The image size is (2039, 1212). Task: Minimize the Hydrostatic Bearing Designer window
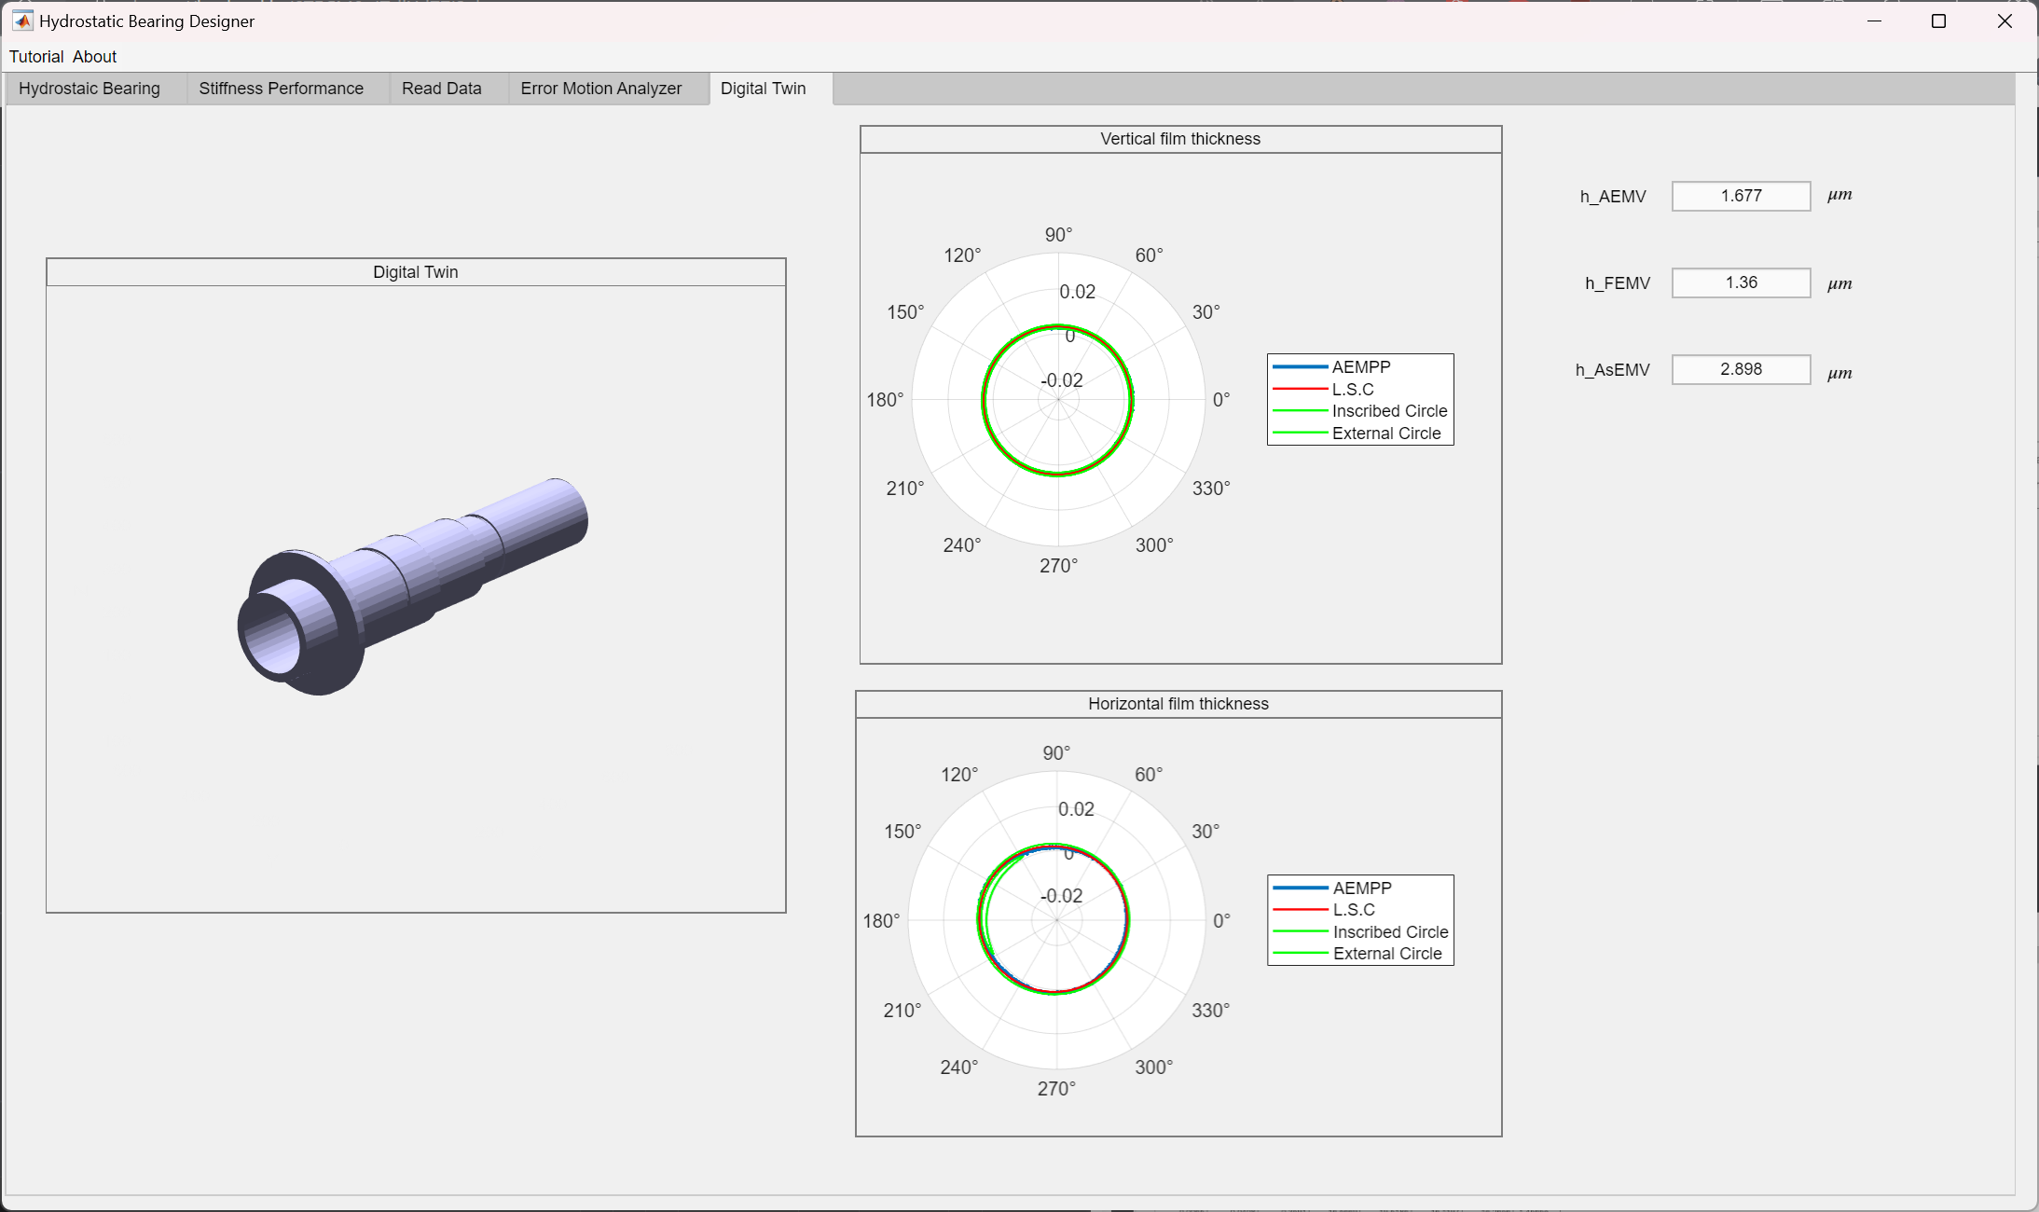click(1874, 21)
